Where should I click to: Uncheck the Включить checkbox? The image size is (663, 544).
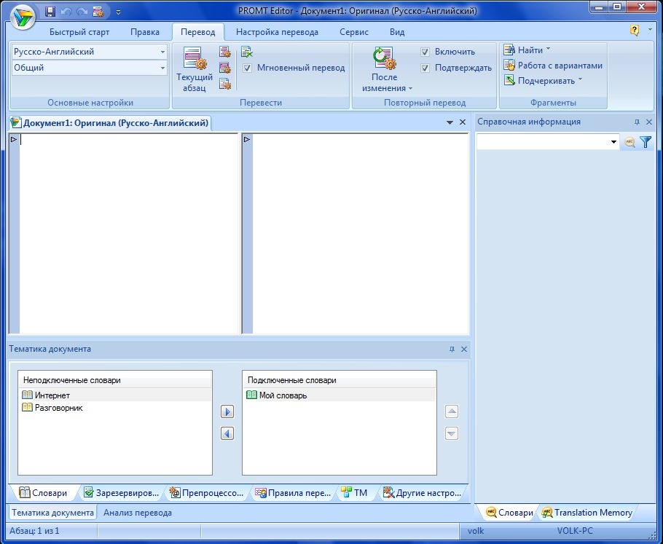[425, 52]
